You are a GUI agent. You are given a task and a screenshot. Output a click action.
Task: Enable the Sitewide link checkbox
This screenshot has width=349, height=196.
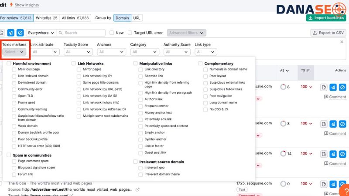click(x=141, y=75)
